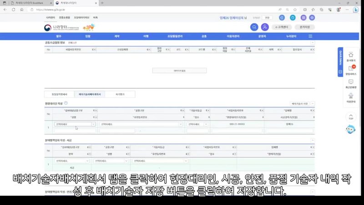This screenshot has width=364, height=205.
Task: Switch to the 배치기술자배치계획서 tab
Action: click(x=90, y=94)
